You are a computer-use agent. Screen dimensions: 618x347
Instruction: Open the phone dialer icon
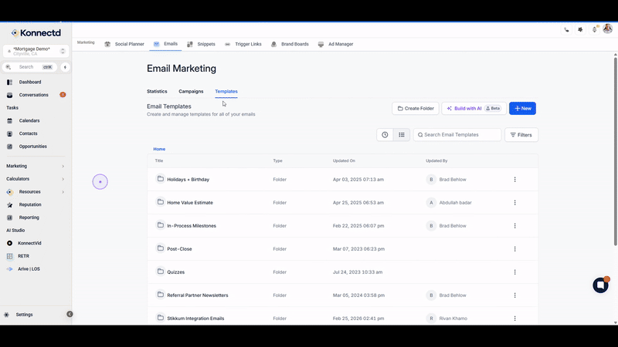point(566,29)
